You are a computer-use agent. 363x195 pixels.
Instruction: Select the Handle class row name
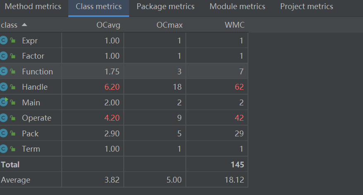pos(35,87)
